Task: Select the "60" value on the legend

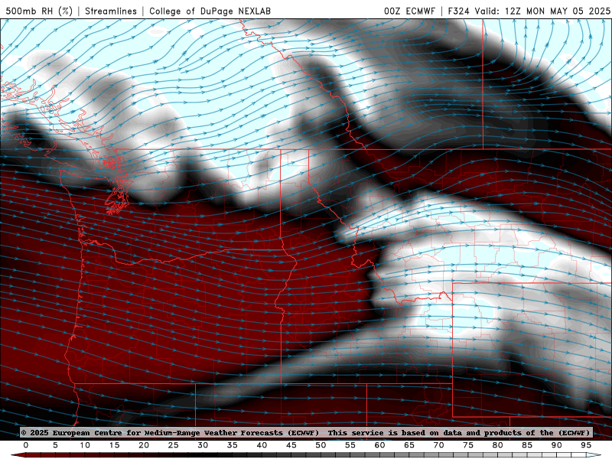Action: (379, 445)
